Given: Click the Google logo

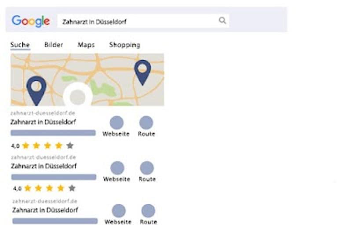Looking at the screenshot, I should click(x=31, y=21).
